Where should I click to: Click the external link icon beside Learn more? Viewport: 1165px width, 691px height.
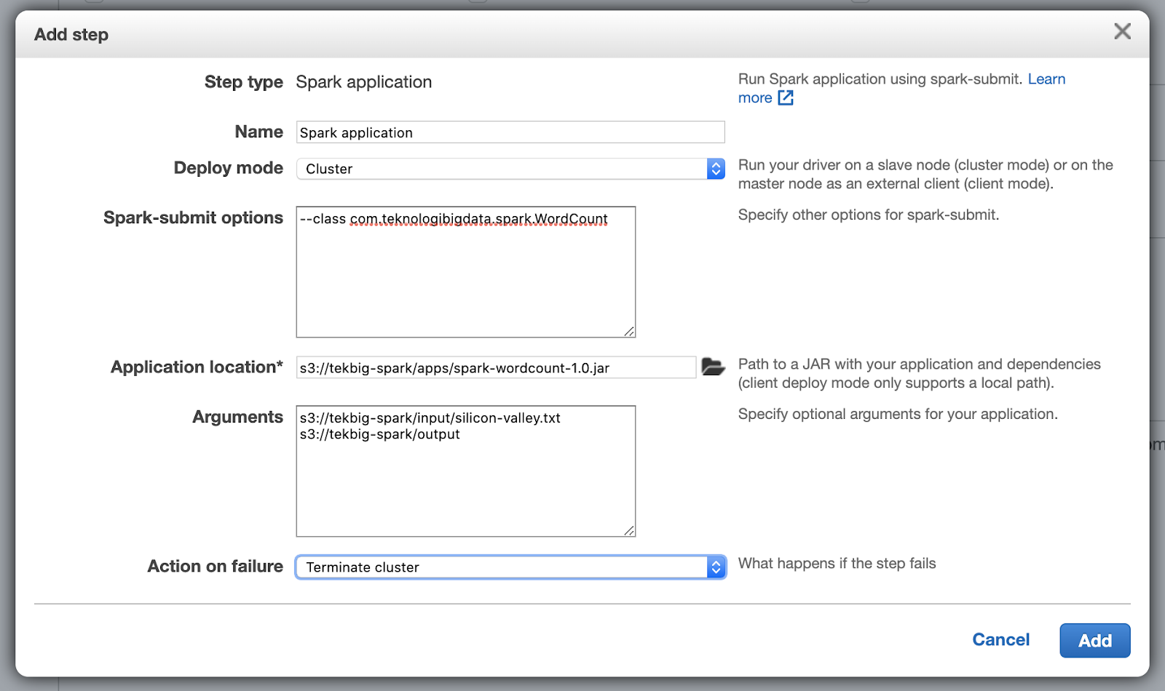click(786, 97)
